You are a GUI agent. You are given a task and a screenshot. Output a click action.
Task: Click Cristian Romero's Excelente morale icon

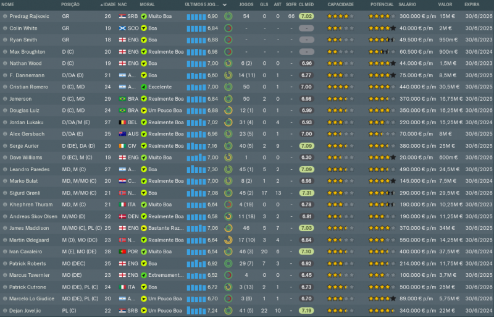[144, 87]
